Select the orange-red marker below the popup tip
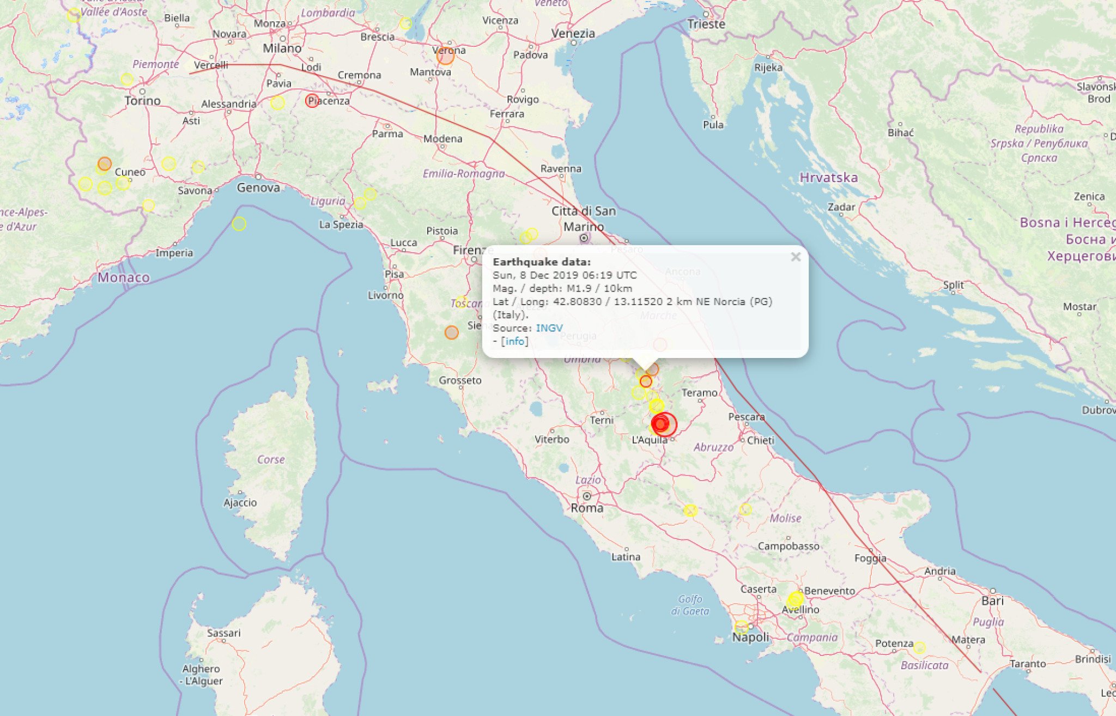 coord(646,381)
